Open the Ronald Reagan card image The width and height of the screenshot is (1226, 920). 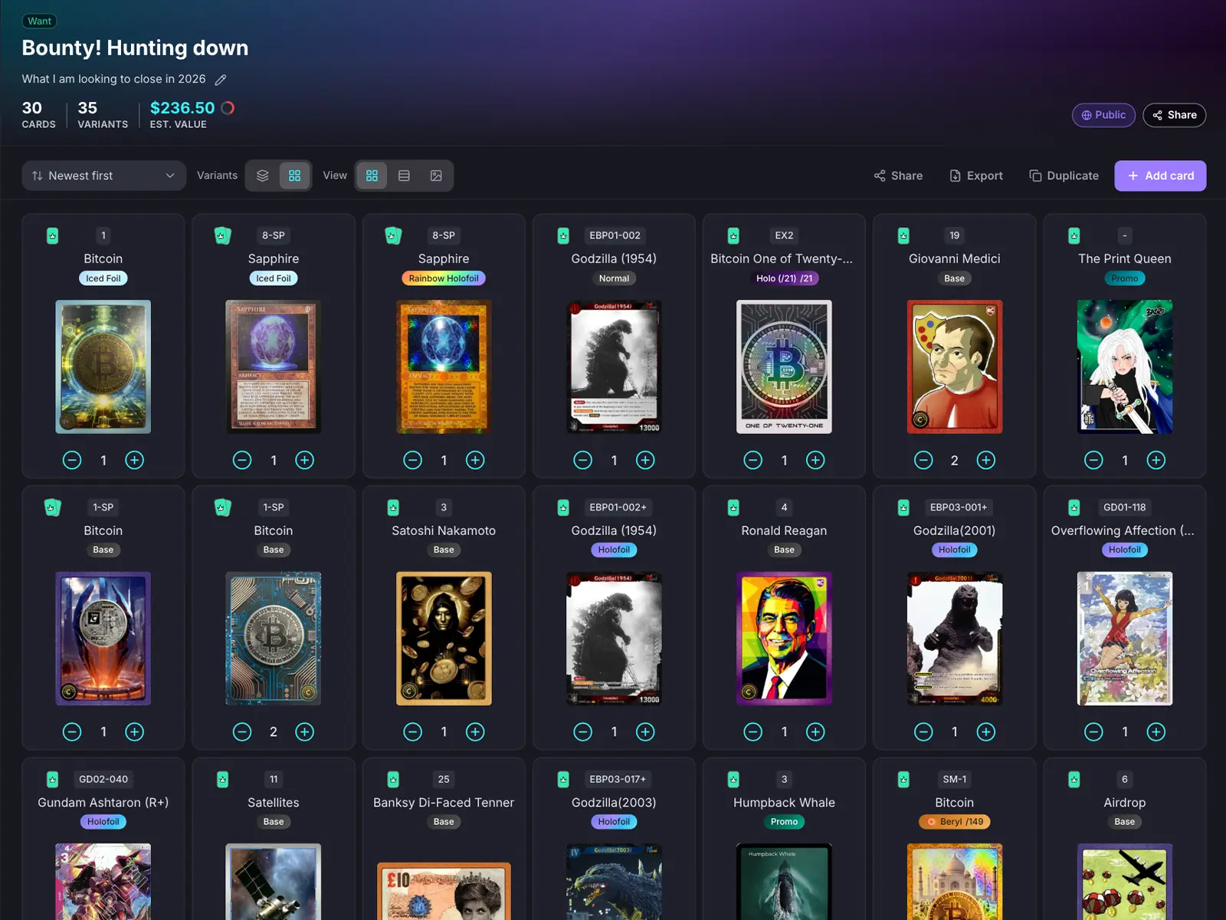coord(784,639)
